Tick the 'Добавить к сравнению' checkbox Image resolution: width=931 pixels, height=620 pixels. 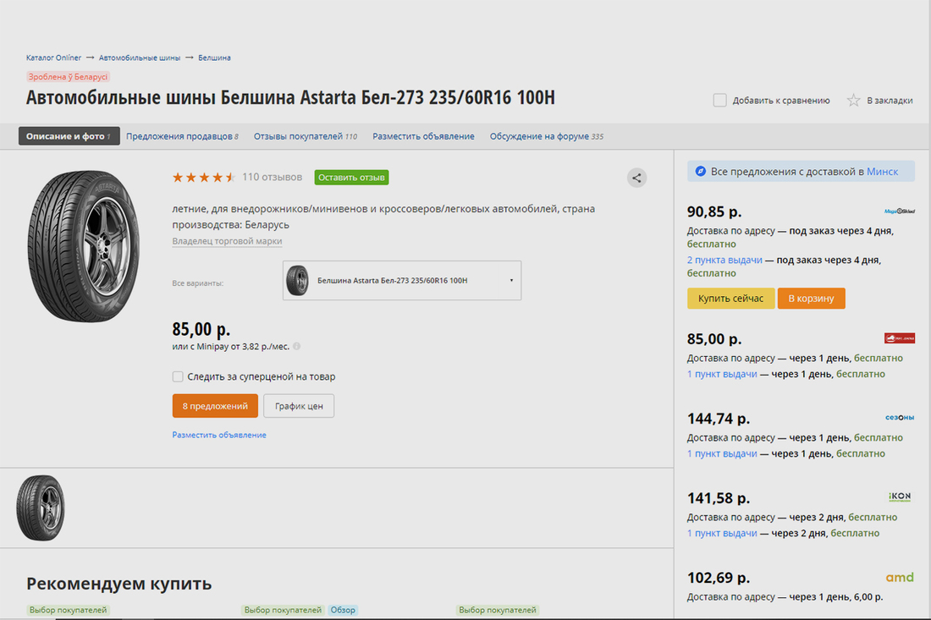[x=720, y=101]
